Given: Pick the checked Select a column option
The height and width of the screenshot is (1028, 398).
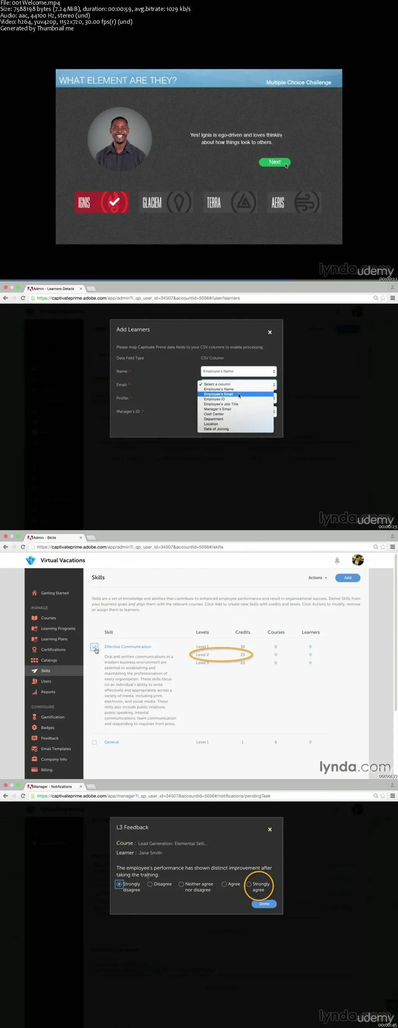Looking at the screenshot, I should pos(235,384).
